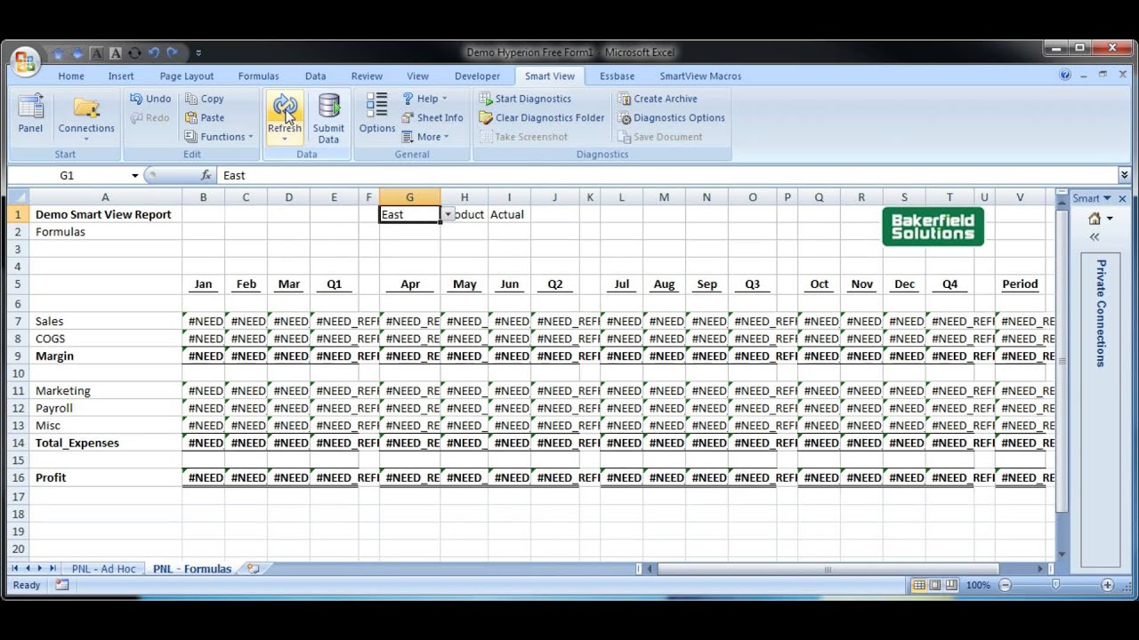Click Copy in the Edit group
1139x640 pixels.
pos(205,99)
